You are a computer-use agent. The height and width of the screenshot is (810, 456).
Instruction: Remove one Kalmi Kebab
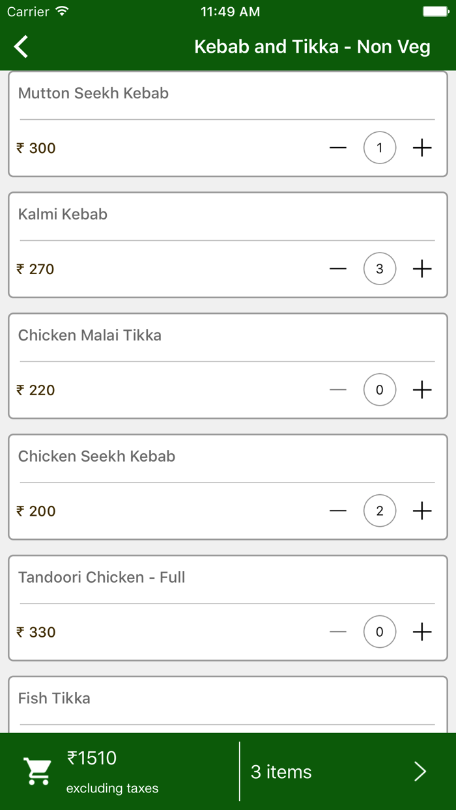pyautogui.click(x=338, y=269)
